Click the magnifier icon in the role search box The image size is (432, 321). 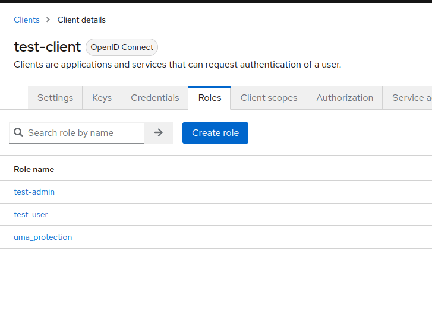(x=18, y=133)
